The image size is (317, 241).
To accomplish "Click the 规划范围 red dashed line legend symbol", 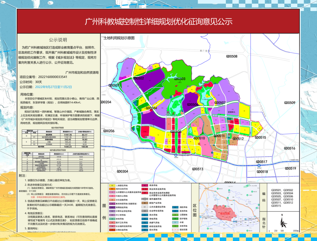I will pos(175,230).
